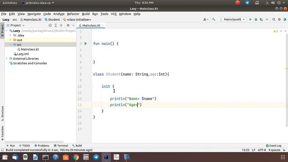The width and height of the screenshot is (288, 162).
Task: Expand the .idea folder
Action: (x=10, y=35)
